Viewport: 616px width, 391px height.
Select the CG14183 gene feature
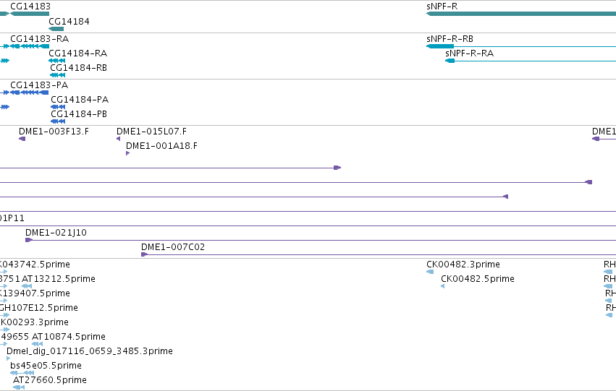click(x=30, y=14)
